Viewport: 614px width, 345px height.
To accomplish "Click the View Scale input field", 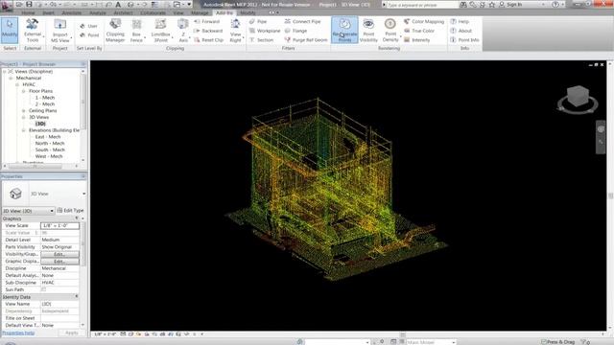I will [59, 226].
